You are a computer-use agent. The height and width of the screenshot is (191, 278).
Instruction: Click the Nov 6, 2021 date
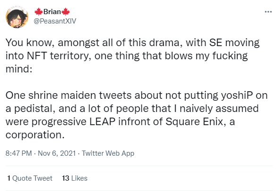[57, 153]
